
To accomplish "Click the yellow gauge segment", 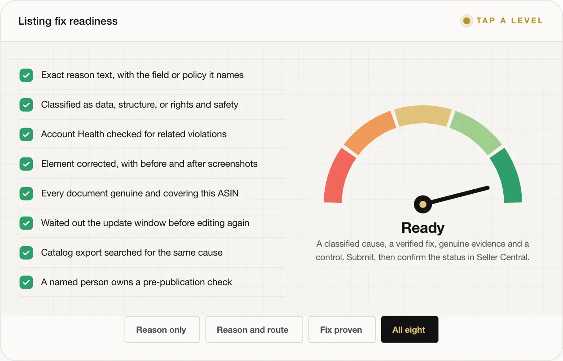I will (423, 116).
